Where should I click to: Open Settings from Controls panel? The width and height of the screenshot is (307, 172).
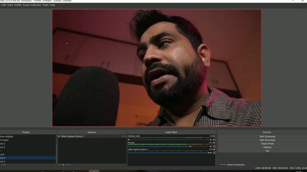[267, 147]
